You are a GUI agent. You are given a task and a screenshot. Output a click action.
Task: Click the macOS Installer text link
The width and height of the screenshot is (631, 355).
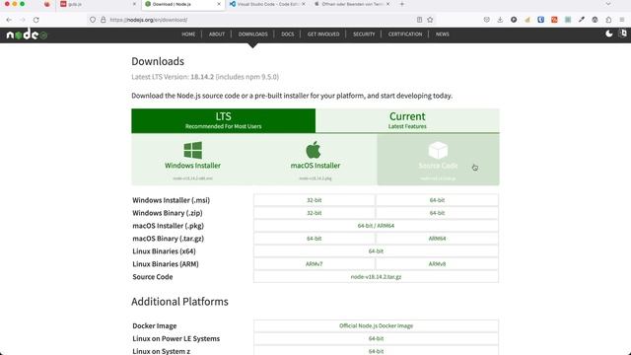click(x=315, y=166)
